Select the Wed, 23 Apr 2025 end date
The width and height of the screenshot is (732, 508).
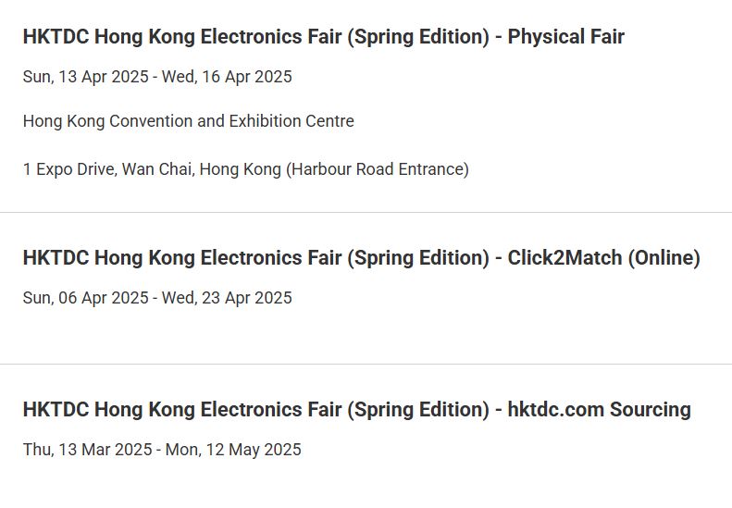pyautogui.click(x=227, y=298)
